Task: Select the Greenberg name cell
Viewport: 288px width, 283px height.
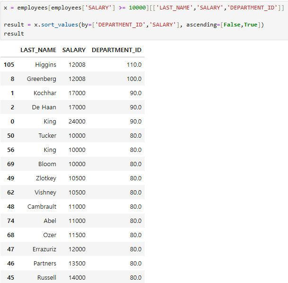Action: coord(41,79)
